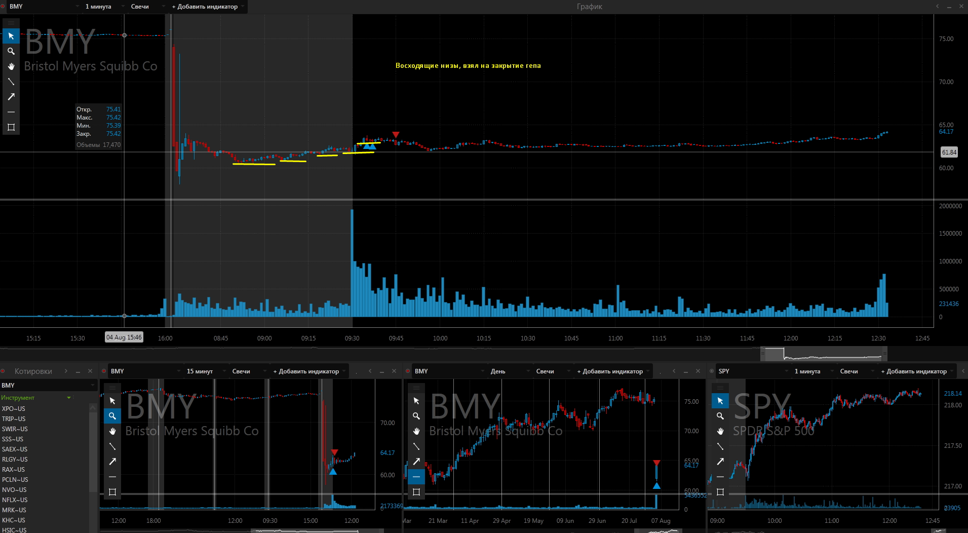Select the pointer tool in the main BMY 1-minute chart

pyautogui.click(x=11, y=36)
